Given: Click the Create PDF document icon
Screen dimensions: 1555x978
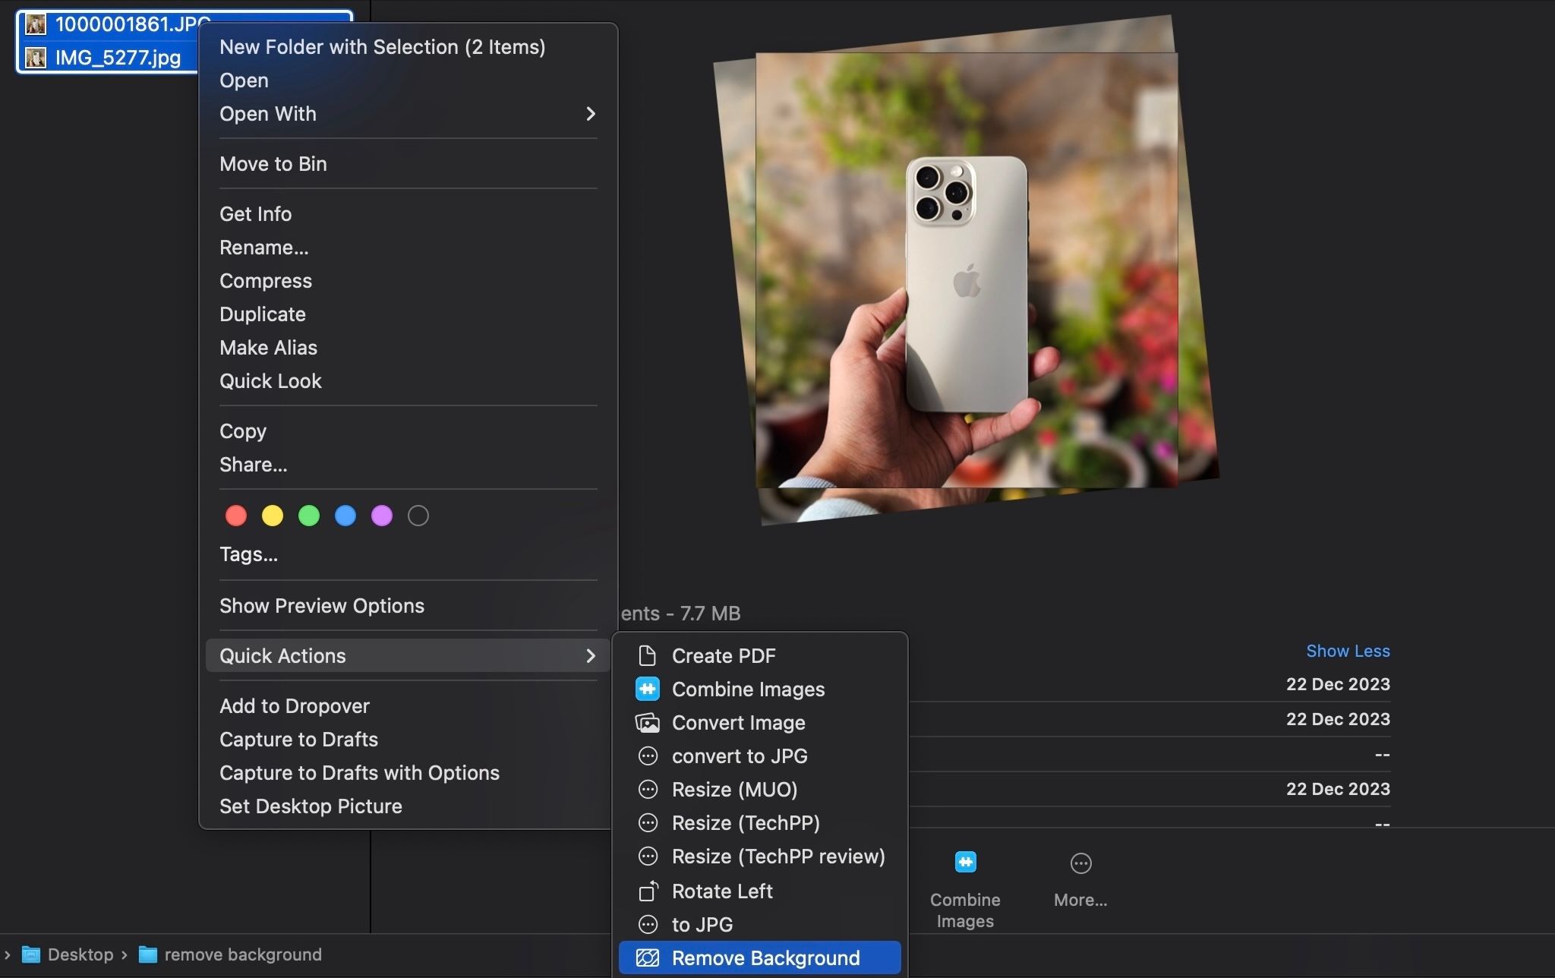Looking at the screenshot, I should tap(647, 655).
